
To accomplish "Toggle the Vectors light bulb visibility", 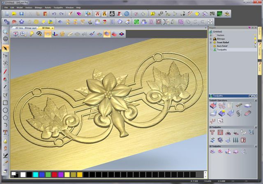I will [255, 35].
